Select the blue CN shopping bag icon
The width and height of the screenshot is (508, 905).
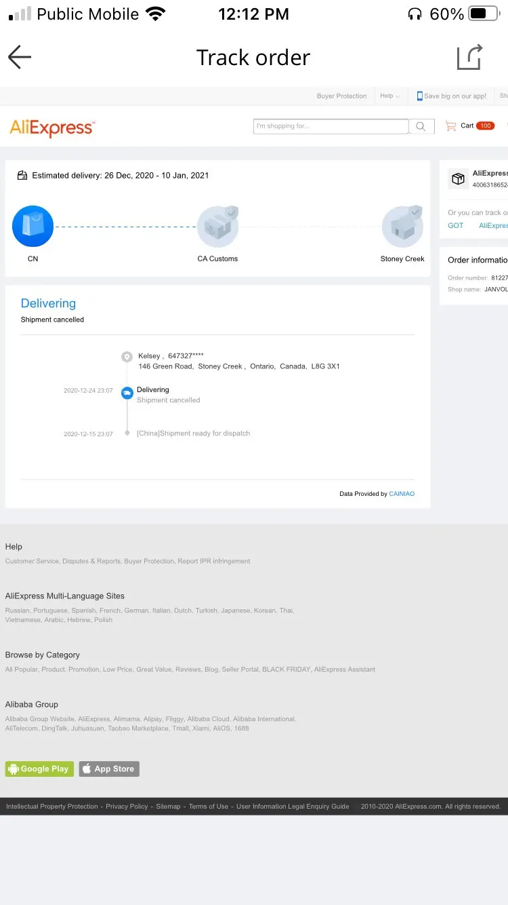(x=33, y=227)
